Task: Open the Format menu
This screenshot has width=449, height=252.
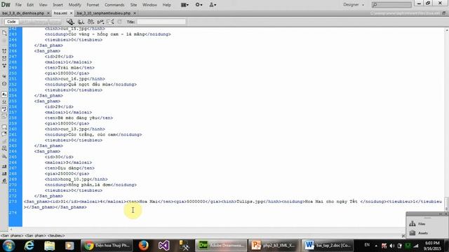Action: click(93, 5)
